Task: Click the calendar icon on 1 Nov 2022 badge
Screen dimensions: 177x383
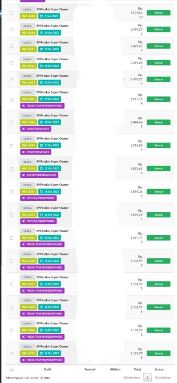Action: (41, 16)
